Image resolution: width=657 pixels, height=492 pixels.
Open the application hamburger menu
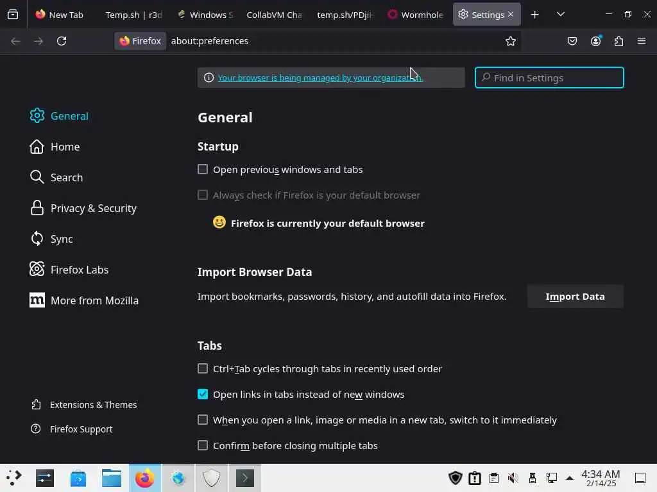[x=642, y=41]
